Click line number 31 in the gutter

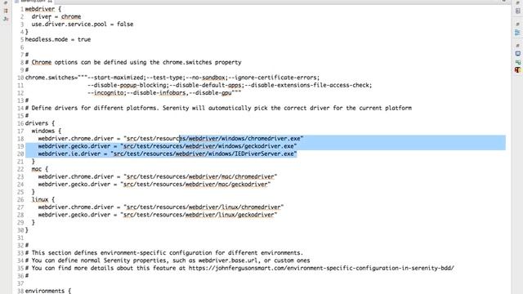click(x=20, y=238)
